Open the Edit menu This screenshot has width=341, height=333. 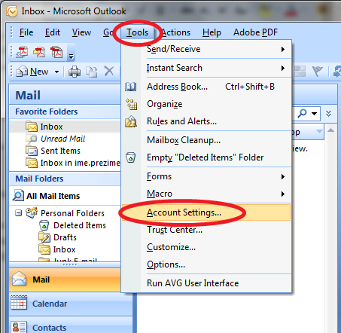point(53,32)
